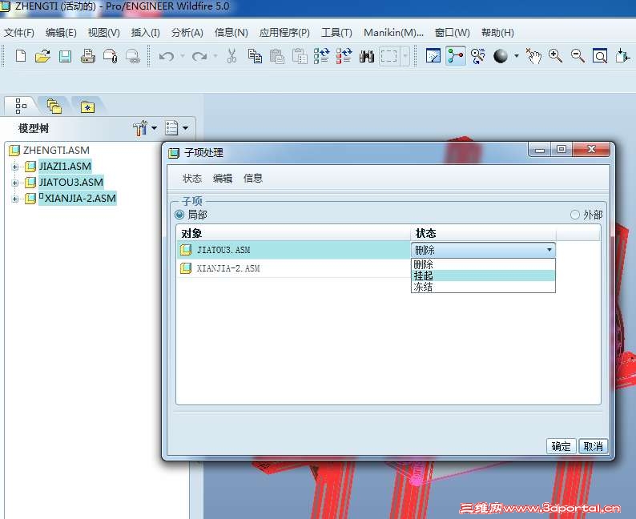Expand the JIAZI1.ASM tree node
The image size is (636, 519).
click(x=14, y=167)
